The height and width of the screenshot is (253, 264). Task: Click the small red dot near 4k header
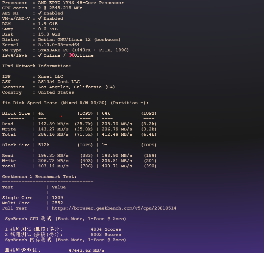point(62,116)
